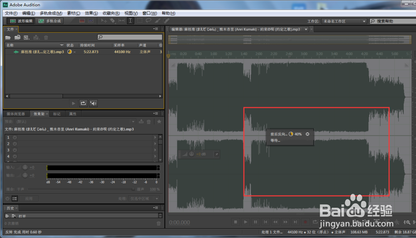Viewport: 416px width, 238px height.
Task: Open the 工作区 workspace dropdown
Action: [x=344, y=21]
